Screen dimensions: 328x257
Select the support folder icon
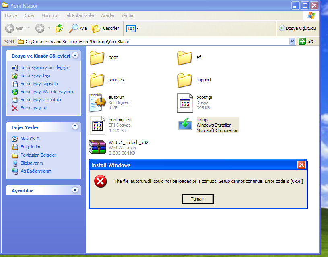pos(185,80)
